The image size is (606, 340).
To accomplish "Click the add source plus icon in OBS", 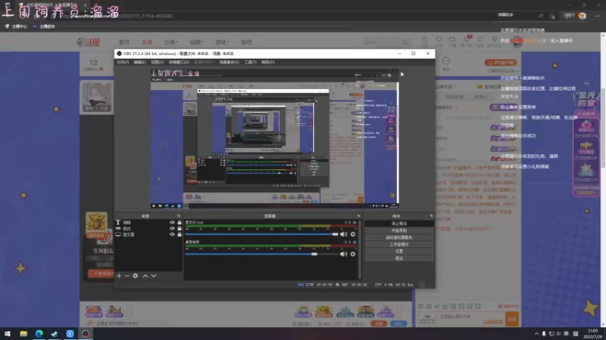I will tap(119, 276).
